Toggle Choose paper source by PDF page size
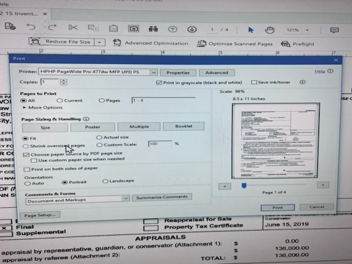Viewport: 352px width, 264px height. click(26, 155)
